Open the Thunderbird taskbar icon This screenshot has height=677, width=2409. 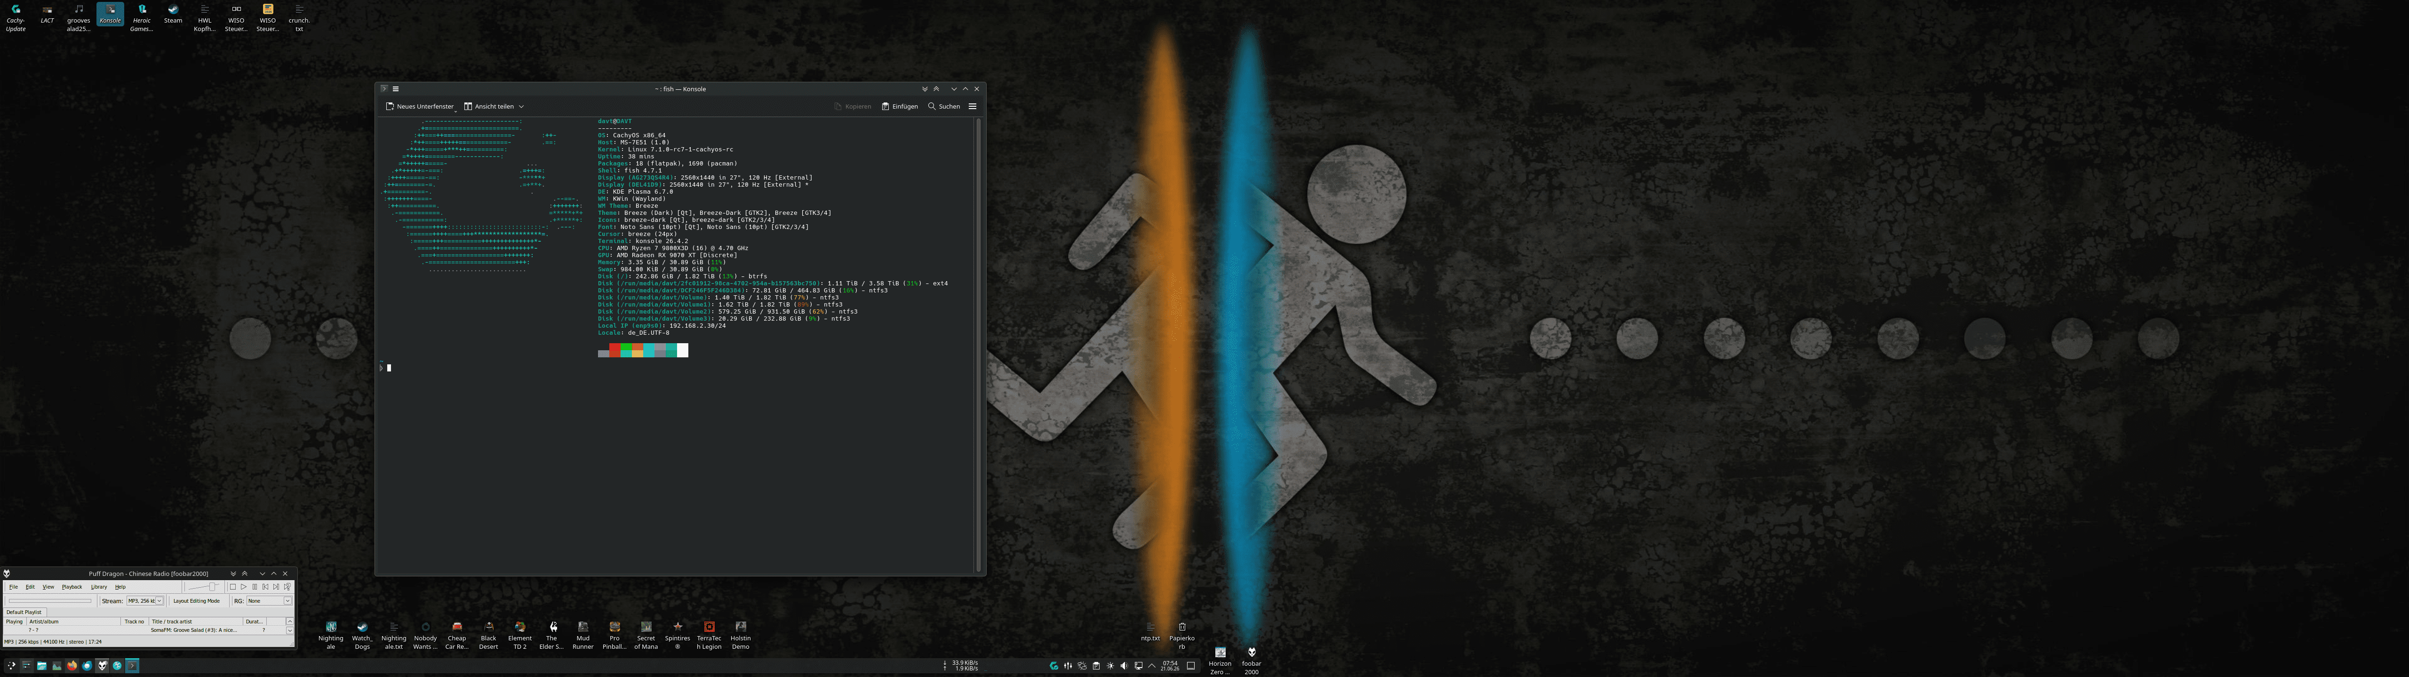click(x=87, y=666)
